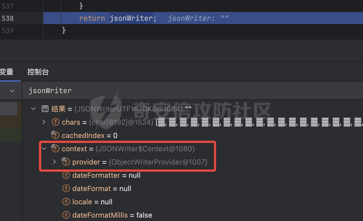363x221 pixels.
Task: Open the dropdown left of the expression field
Action: point(12,91)
